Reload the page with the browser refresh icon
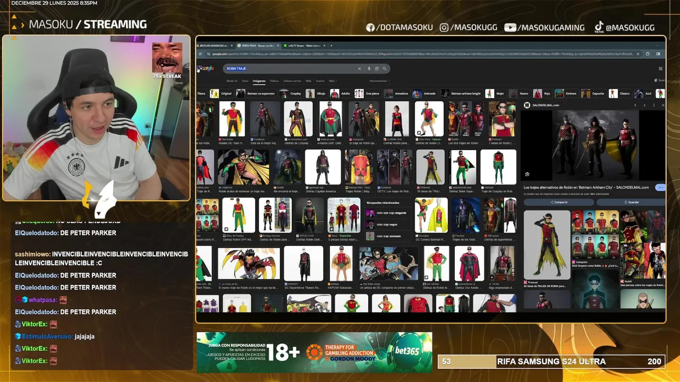 200,54
